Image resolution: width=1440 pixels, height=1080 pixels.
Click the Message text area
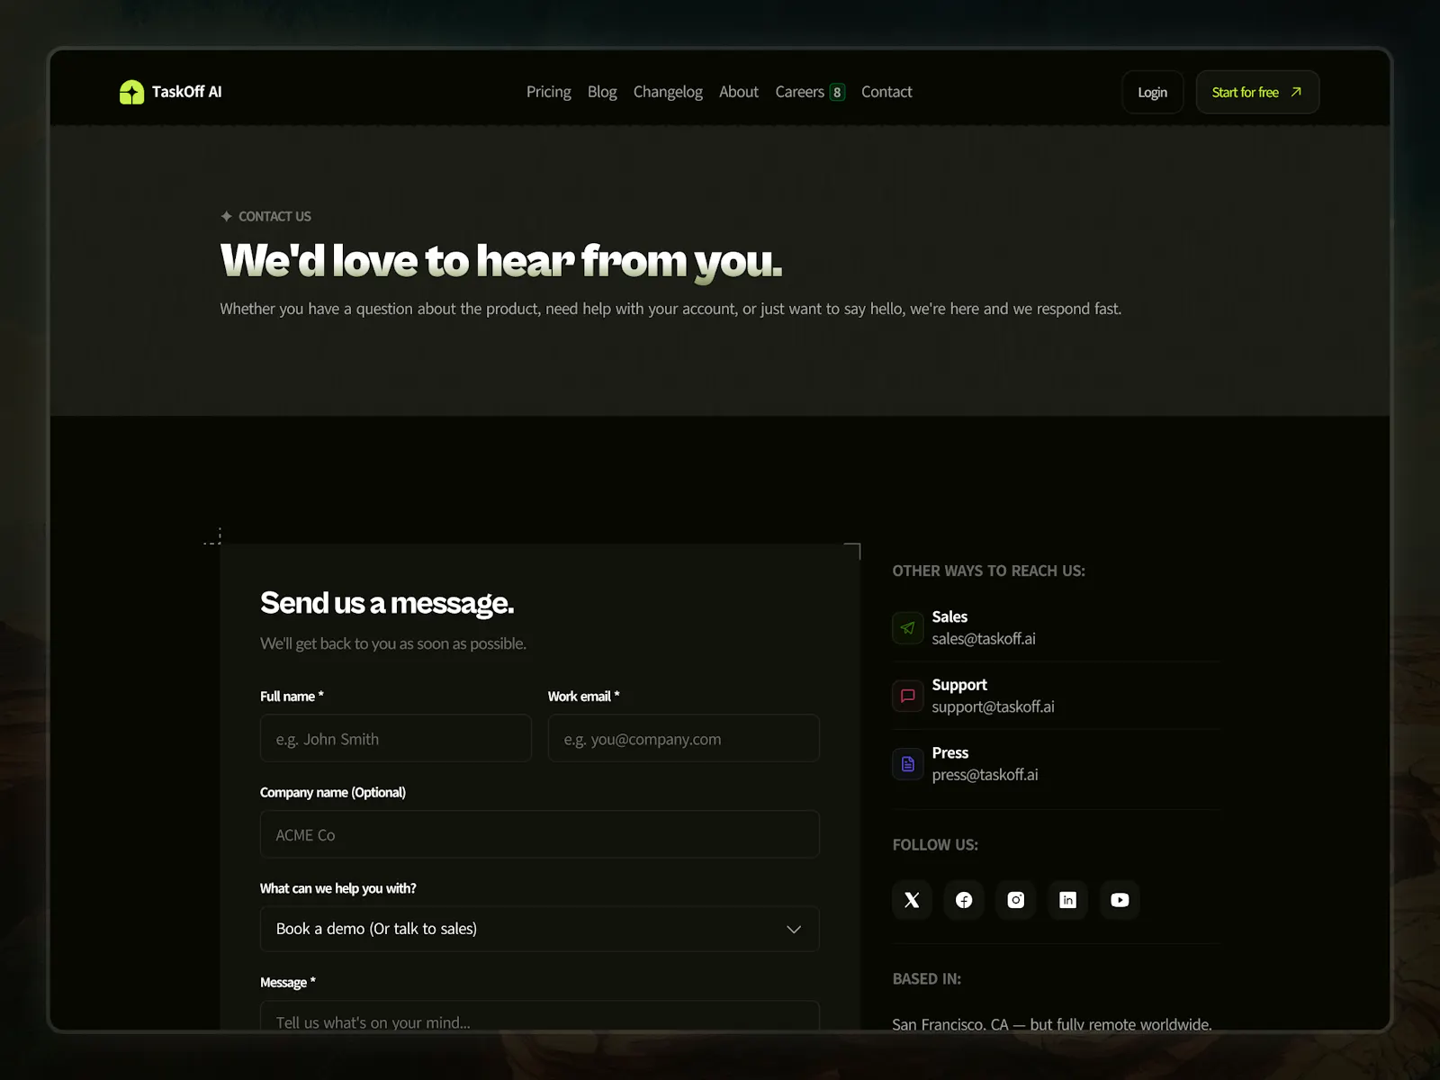click(540, 1016)
